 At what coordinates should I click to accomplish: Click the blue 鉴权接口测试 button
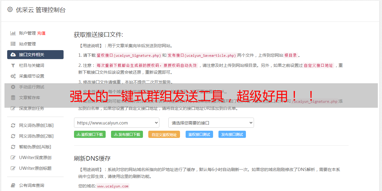tap(199, 134)
